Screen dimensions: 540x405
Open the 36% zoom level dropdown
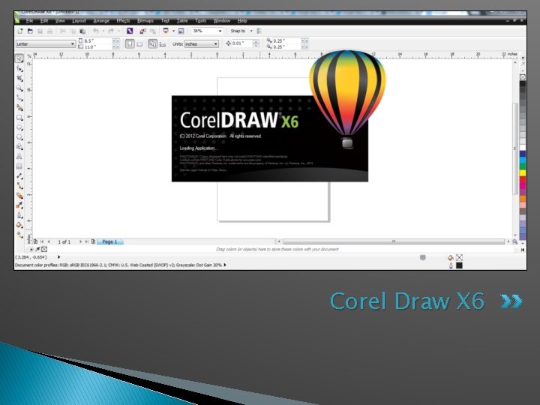pyautogui.click(x=220, y=31)
